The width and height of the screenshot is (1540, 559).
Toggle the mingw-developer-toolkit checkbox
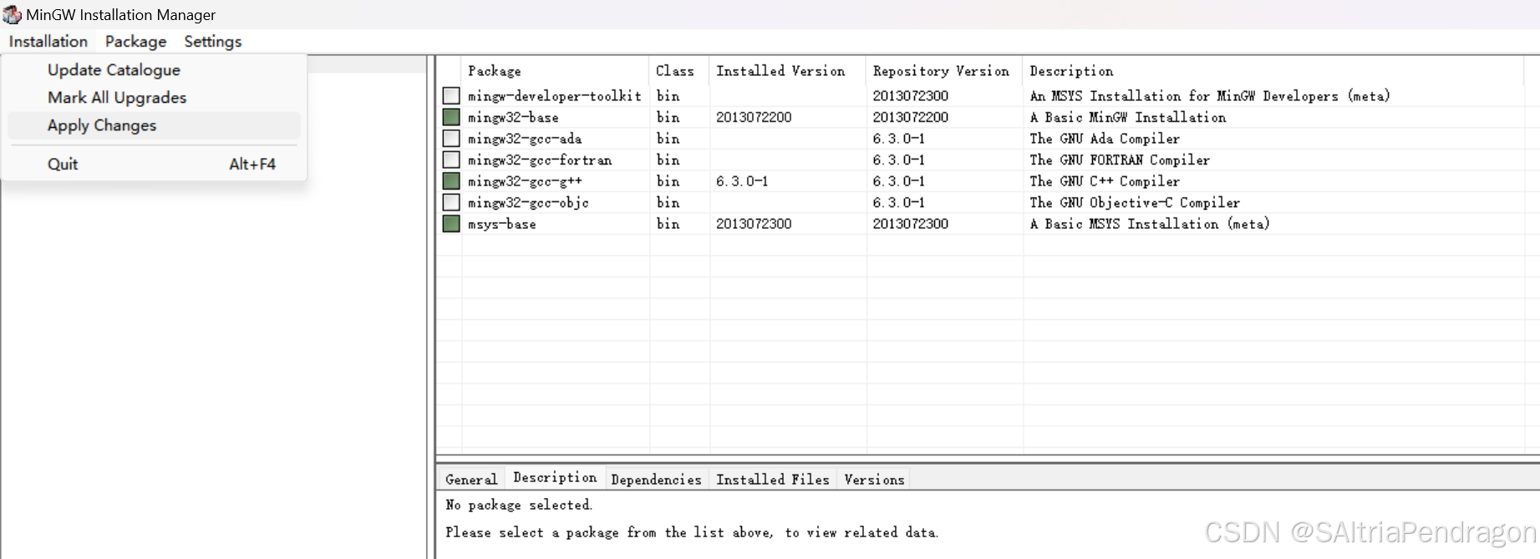click(x=451, y=96)
